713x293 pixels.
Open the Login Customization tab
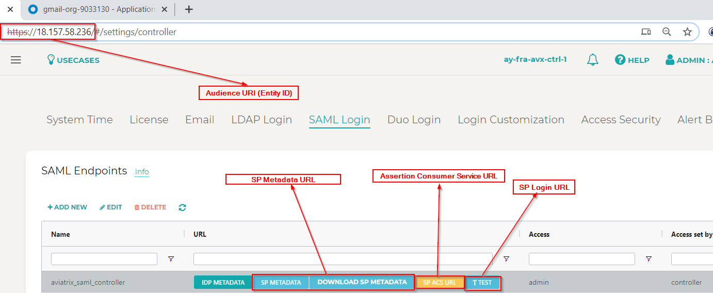point(511,120)
